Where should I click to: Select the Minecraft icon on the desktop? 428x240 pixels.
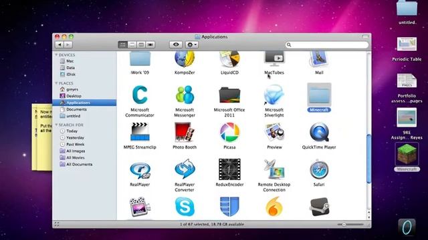407,154
